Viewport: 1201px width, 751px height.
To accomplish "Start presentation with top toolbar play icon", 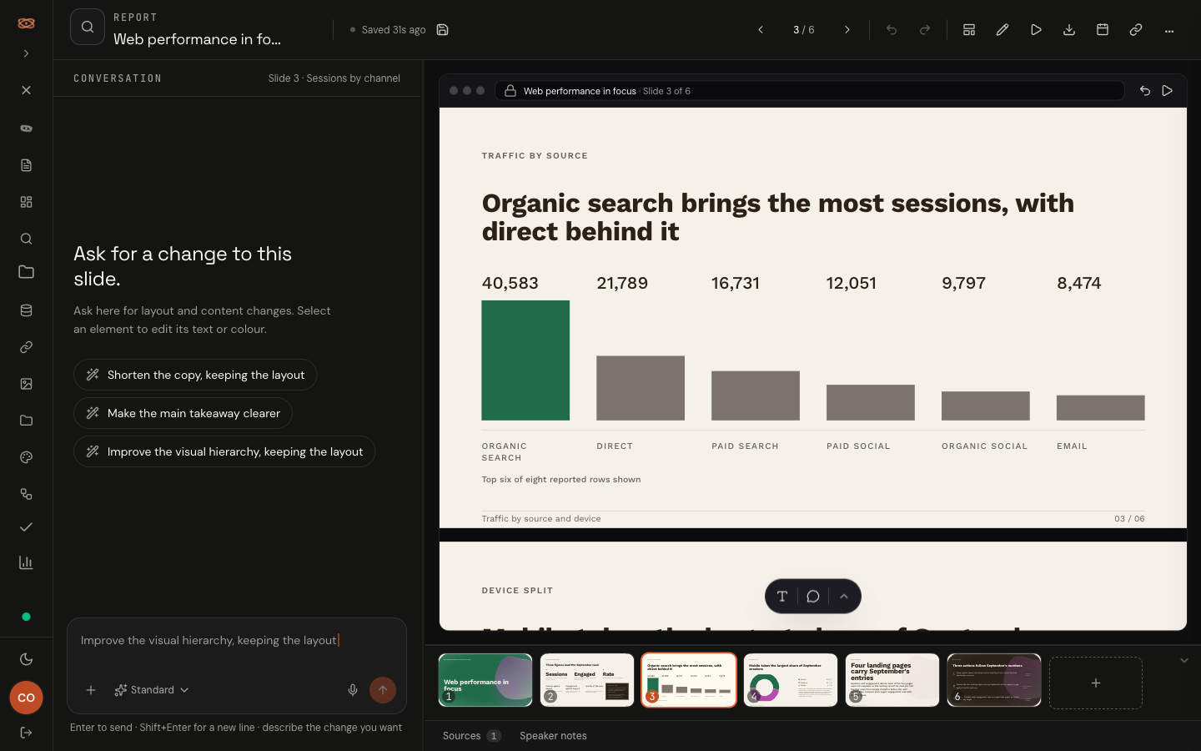I will (1036, 30).
